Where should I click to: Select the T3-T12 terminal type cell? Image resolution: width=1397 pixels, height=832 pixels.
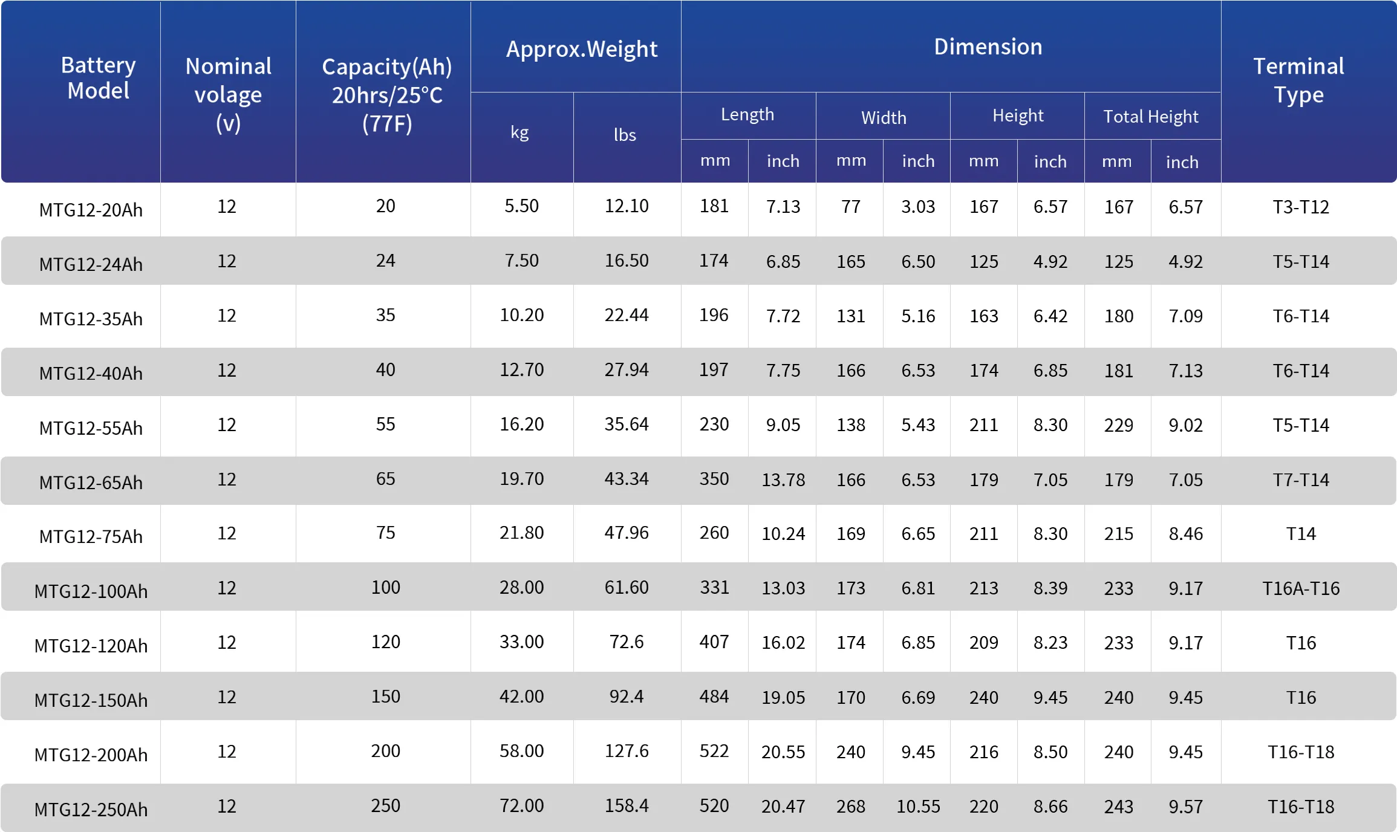[x=1301, y=207]
